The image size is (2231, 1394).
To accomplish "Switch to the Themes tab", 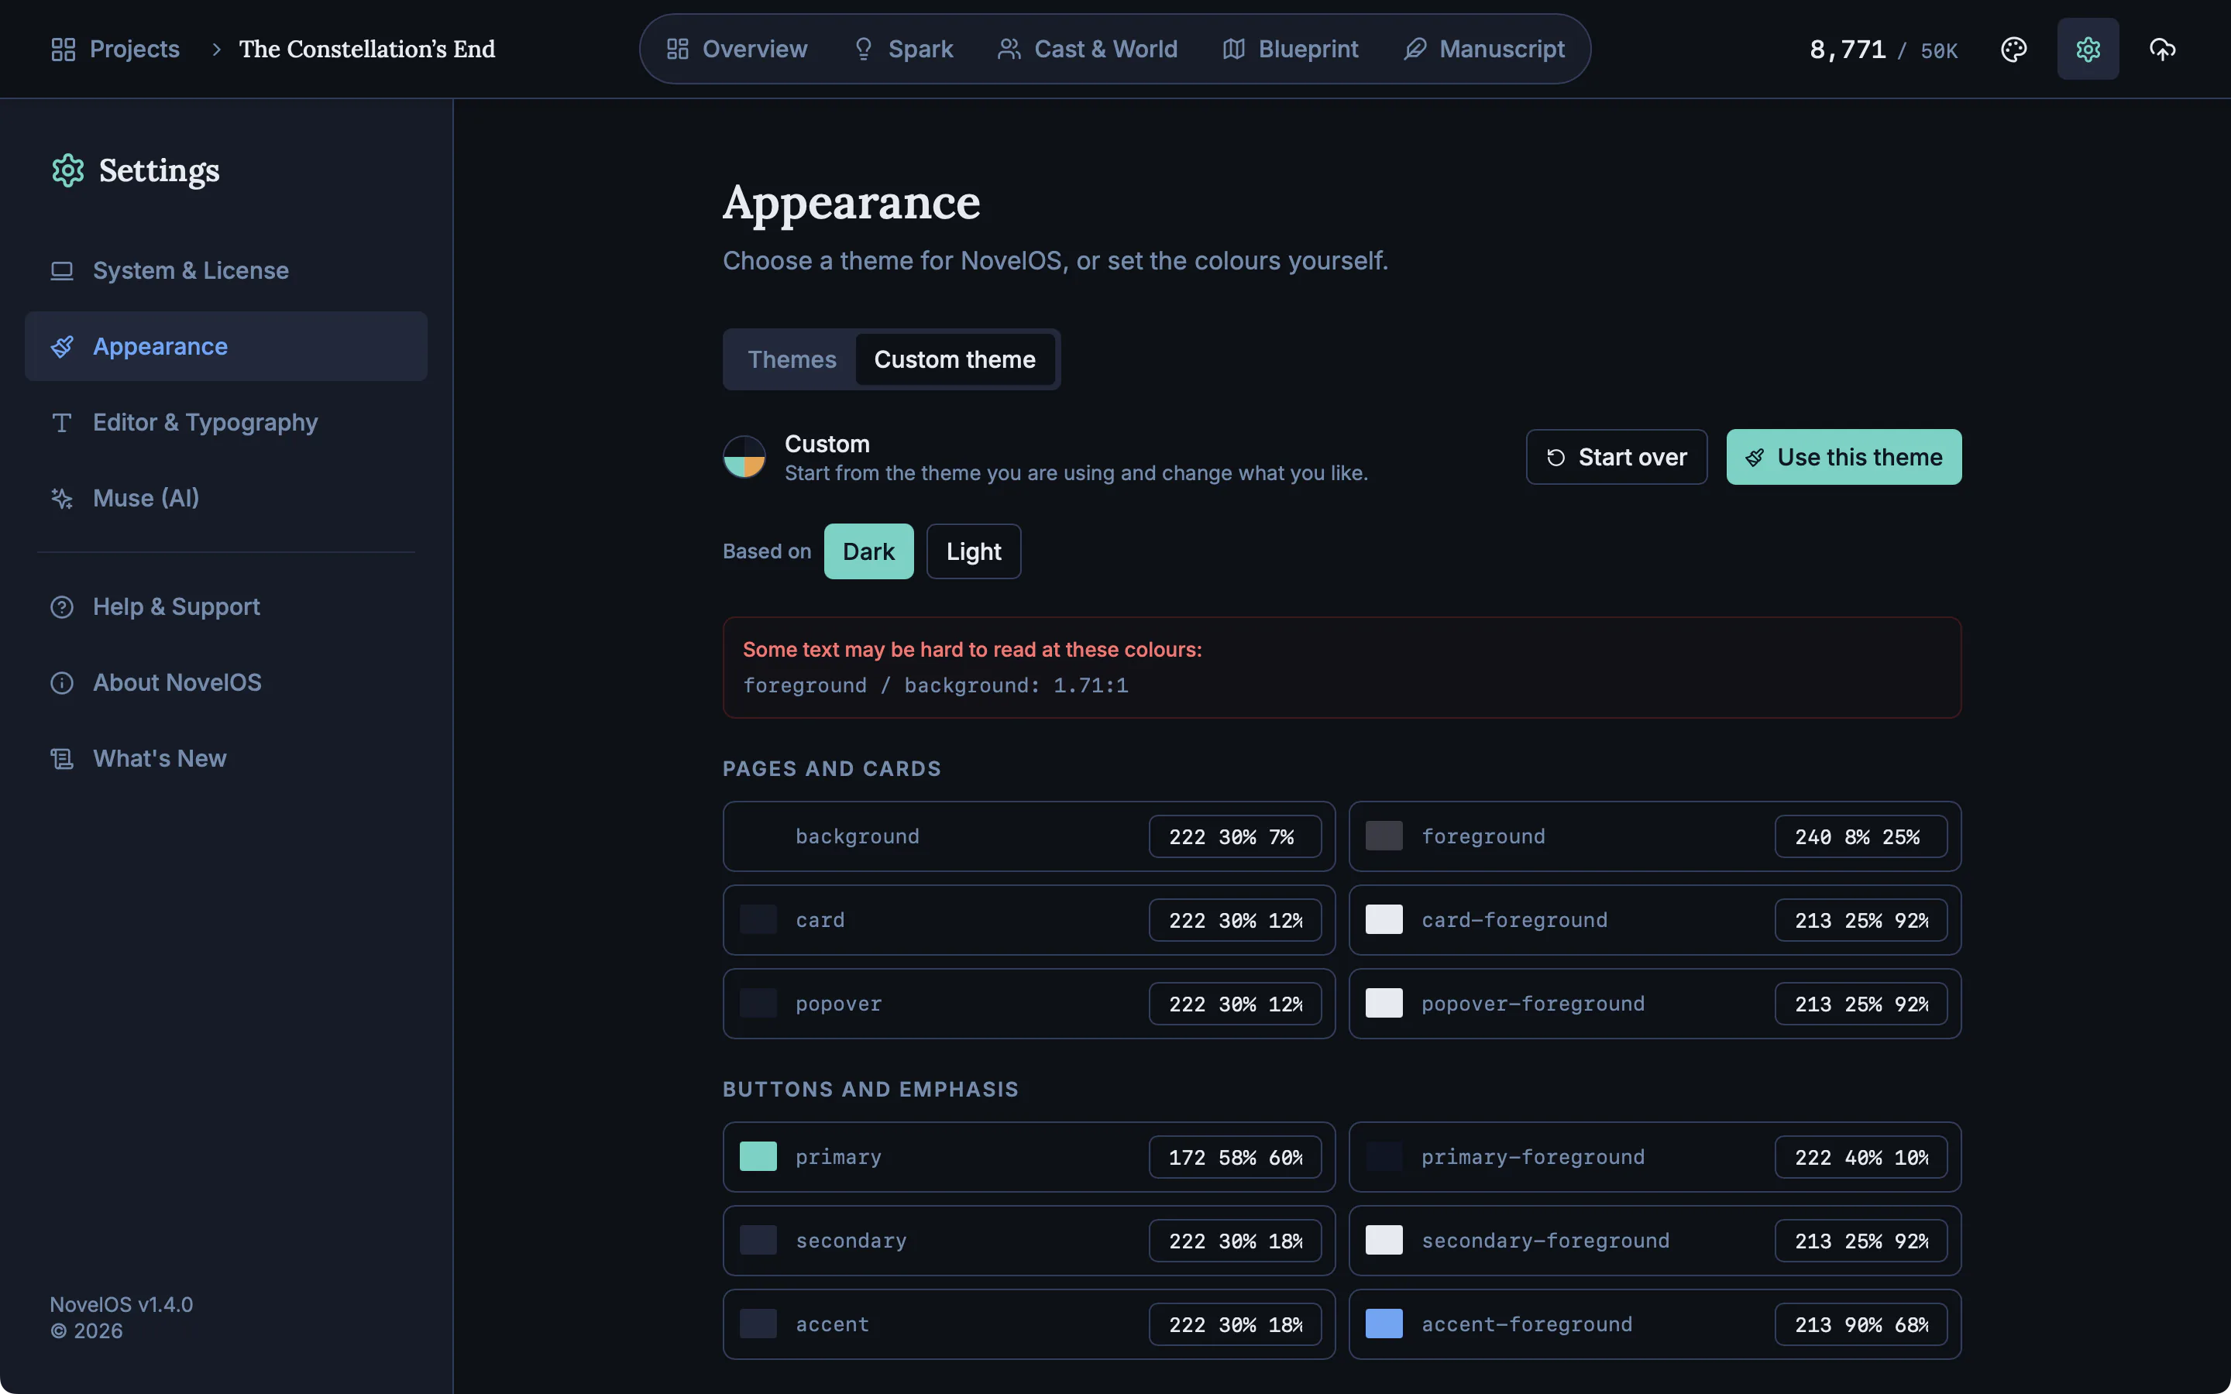I will [792, 359].
